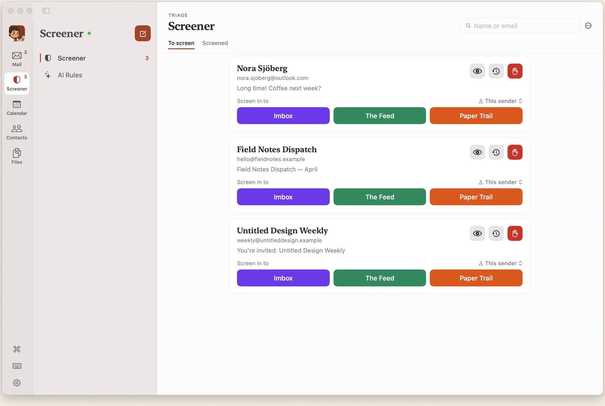Screen dimensions: 605x406
Task: Screen Untitled Design Weekly into Paper Trail
Action: pos(476,278)
